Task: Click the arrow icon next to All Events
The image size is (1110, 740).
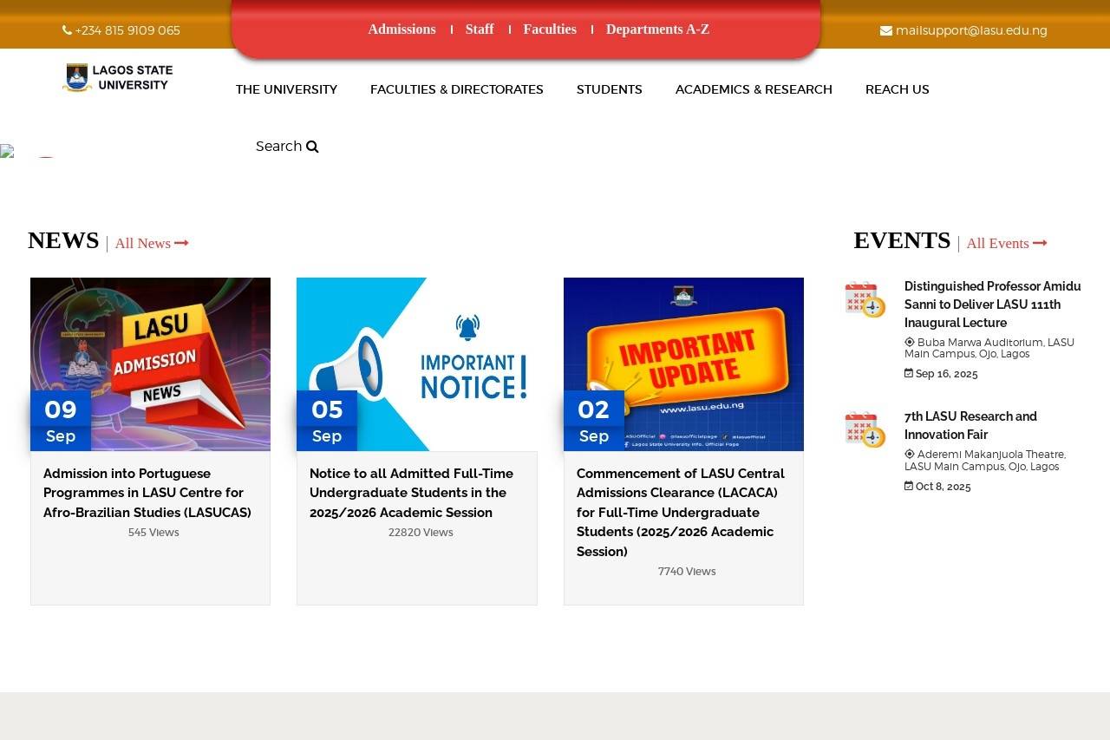Action: 1041,243
